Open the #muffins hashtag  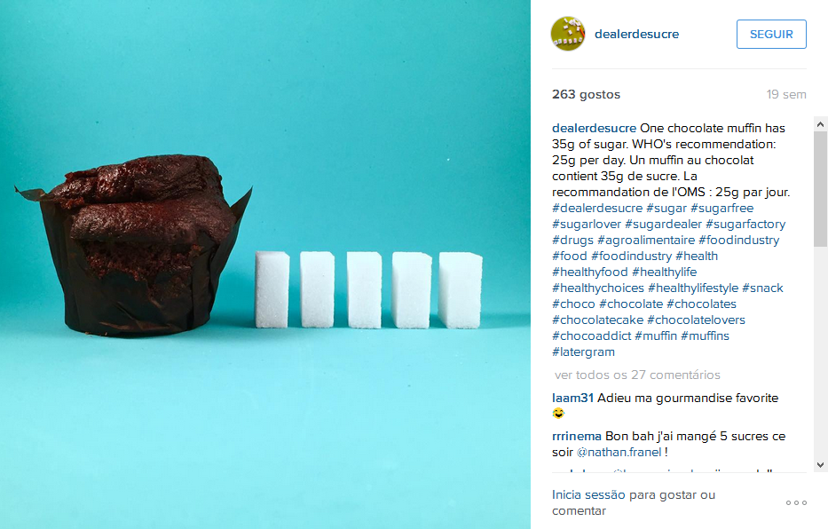pos(705,336)
